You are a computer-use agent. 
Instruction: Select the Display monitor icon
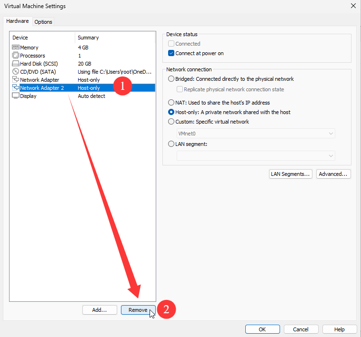pyautogui.click(x=15, y=96)
